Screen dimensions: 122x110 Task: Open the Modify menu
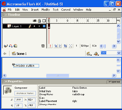click(x=46, y=10)
